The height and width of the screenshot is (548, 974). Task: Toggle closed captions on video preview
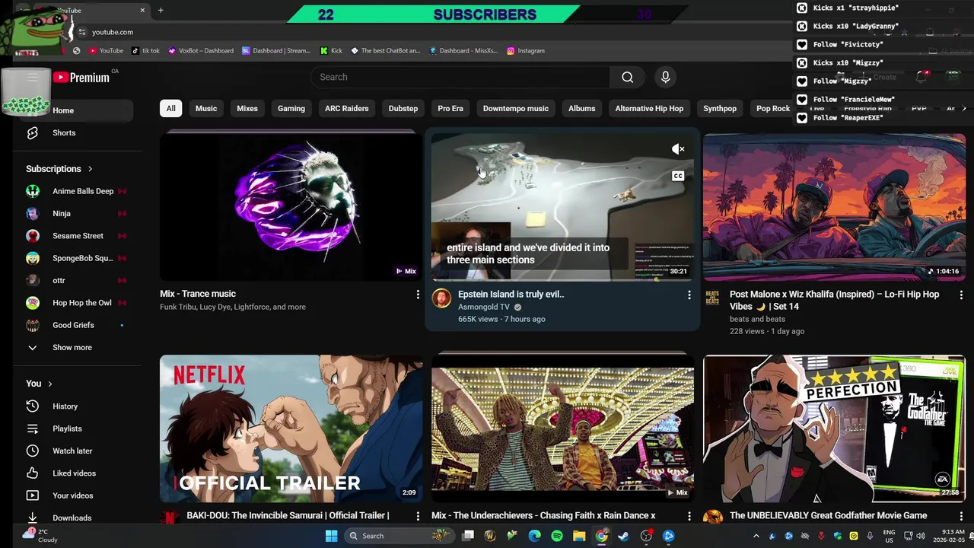677,176
